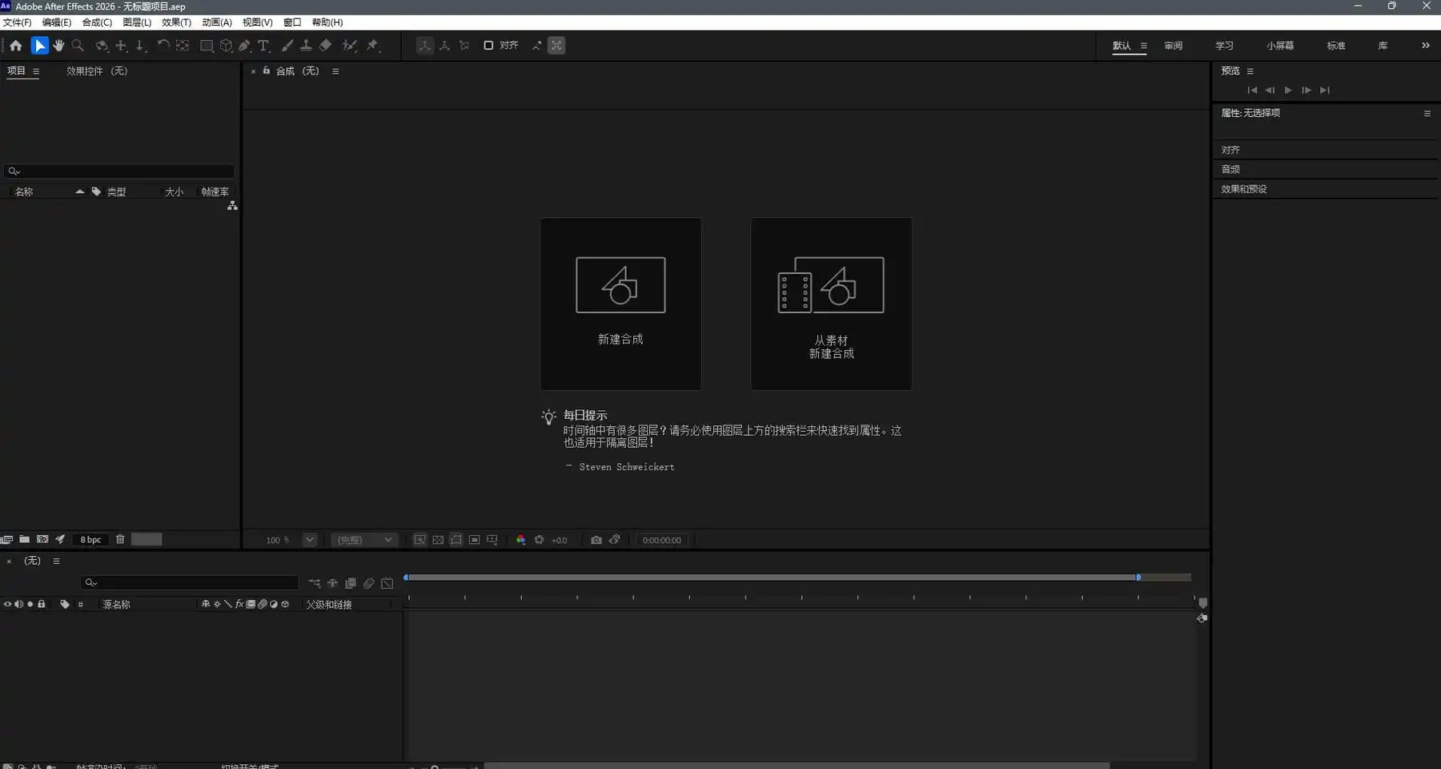The image size is (1441, 769).
Task: Enable the 对齐 snapping checkbox
Action: (488, 46)
